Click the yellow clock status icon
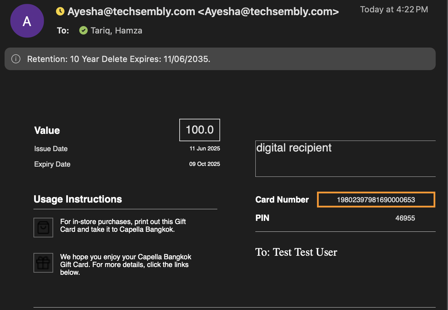Image resolution: width=448 pixels, height=310 pixels. click(x=60, y=12)
